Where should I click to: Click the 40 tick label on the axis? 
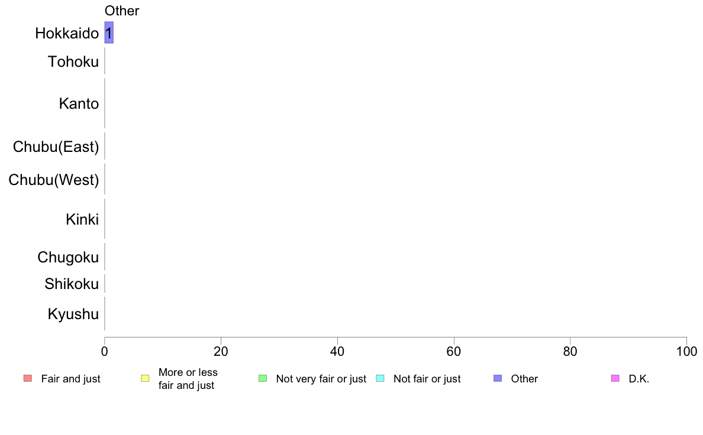click(x=337, y=351)
